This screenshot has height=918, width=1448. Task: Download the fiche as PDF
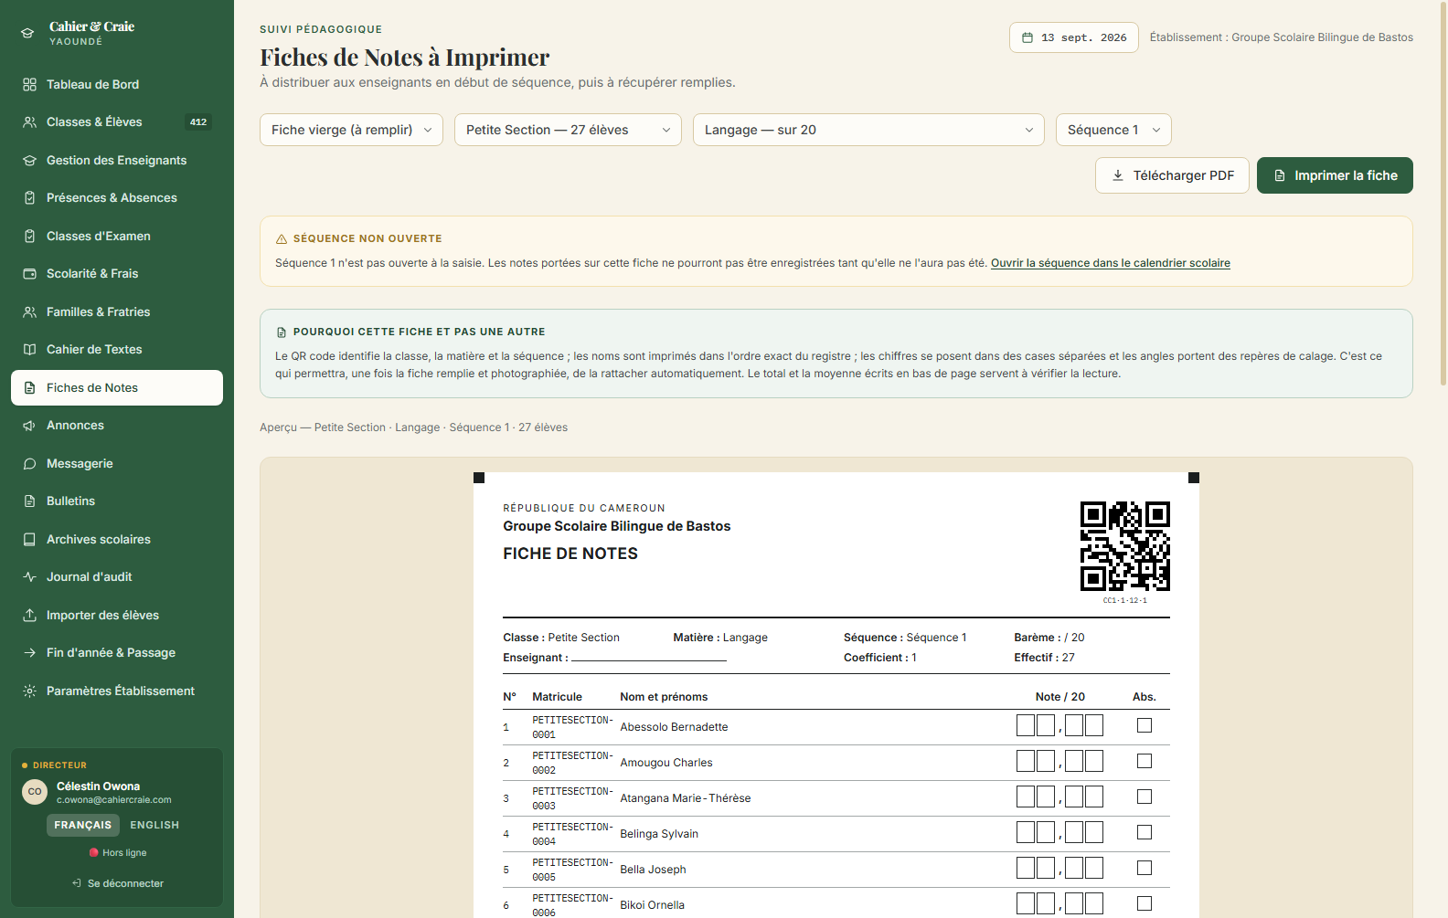[x=1172, y=175]
